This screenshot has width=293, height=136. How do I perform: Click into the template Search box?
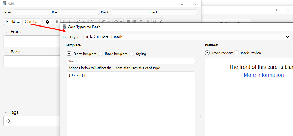tap(131, 61)
